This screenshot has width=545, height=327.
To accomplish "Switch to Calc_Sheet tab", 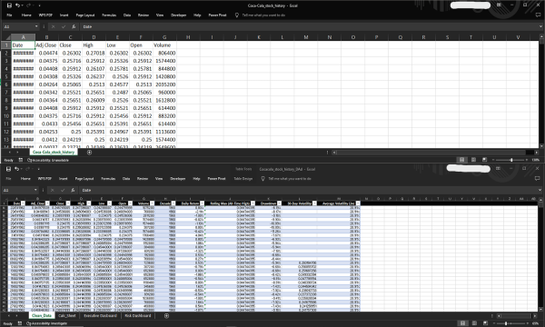I will click(66, 315).
